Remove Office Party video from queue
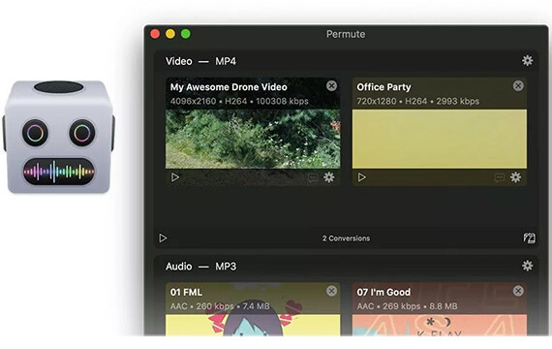 coord(518,85)
